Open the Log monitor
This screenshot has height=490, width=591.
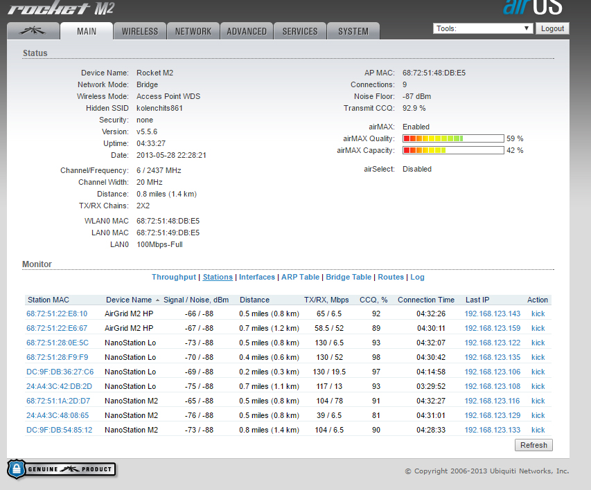click(x=417, y=278)
